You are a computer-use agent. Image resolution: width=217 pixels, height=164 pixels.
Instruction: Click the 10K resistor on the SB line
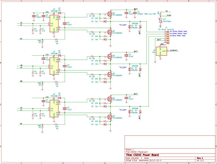56,82
